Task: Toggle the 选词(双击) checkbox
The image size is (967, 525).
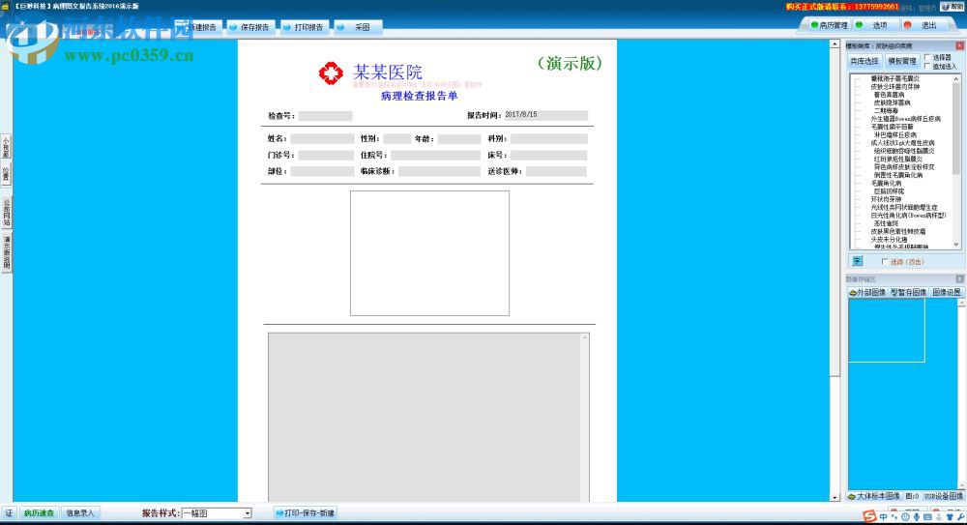Action: (885, 262)
